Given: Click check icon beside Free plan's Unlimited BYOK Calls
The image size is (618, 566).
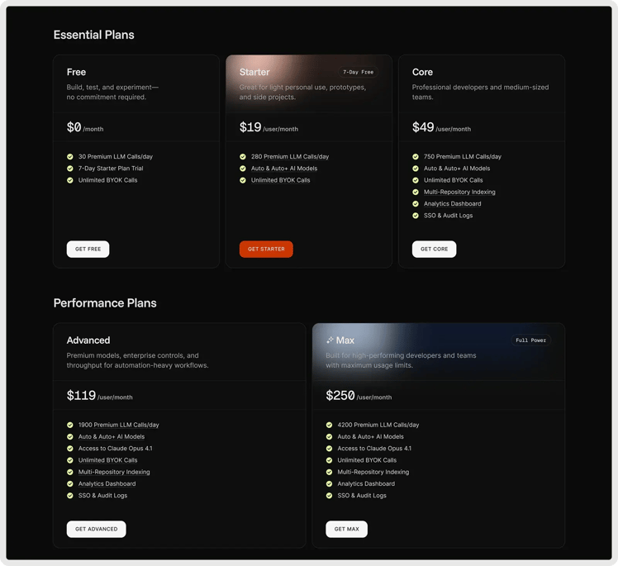Looking at the screenshot, I should [70, 180].
